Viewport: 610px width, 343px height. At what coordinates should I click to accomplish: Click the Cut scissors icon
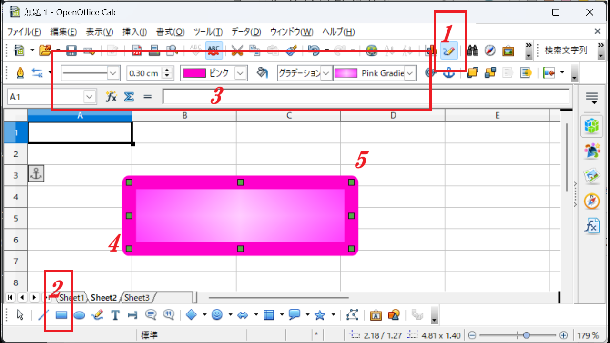coord(237,50)
